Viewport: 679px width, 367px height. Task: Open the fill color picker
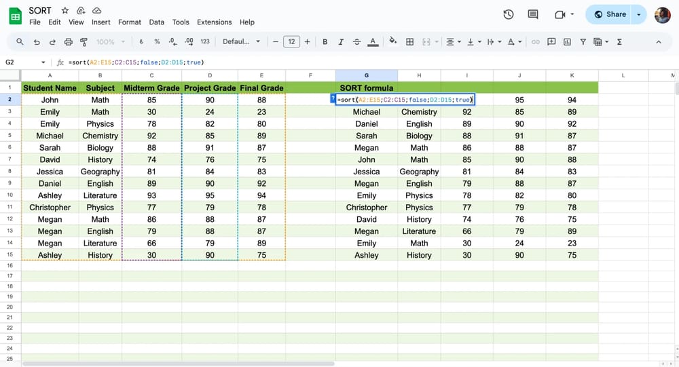(x=392, y=42)
